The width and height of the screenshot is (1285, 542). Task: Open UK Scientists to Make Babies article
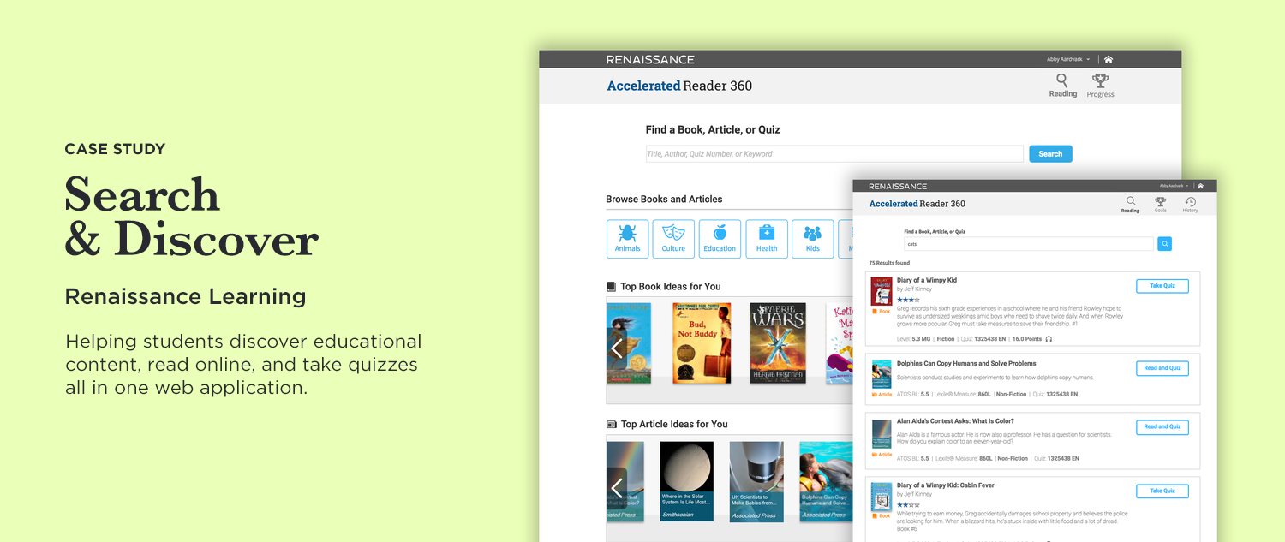click(756, 481)
